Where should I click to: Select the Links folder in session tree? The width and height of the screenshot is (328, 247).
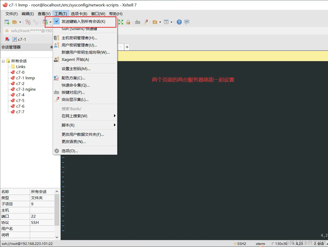tap(21, 67)
